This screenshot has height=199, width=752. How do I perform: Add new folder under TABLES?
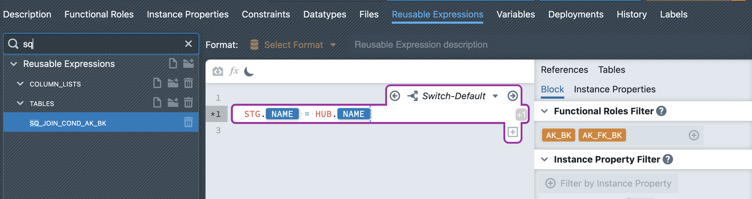pos(173,103)
